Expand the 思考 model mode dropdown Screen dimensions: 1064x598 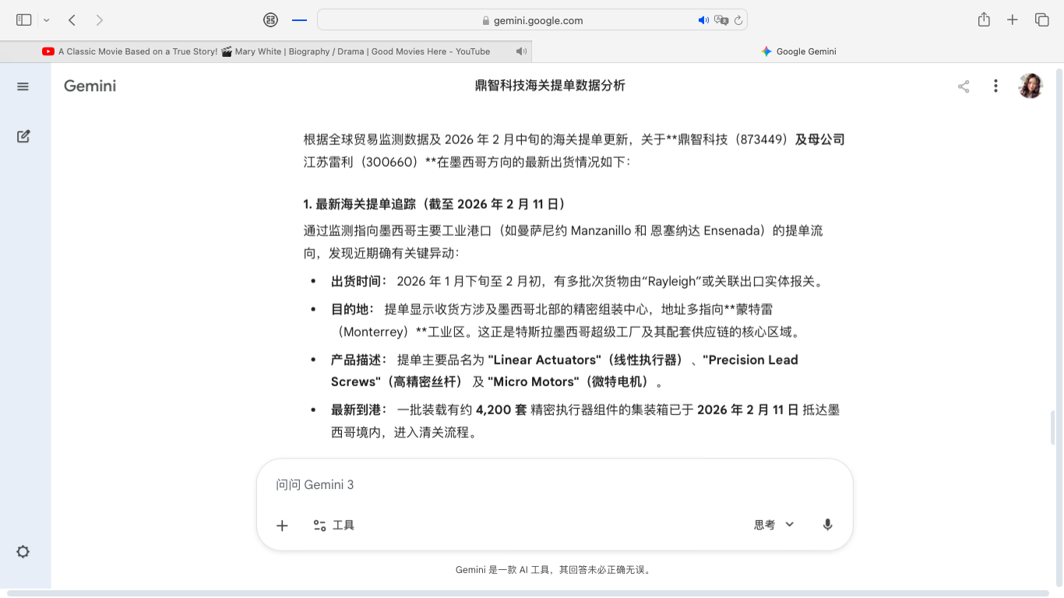click(773, 525)
